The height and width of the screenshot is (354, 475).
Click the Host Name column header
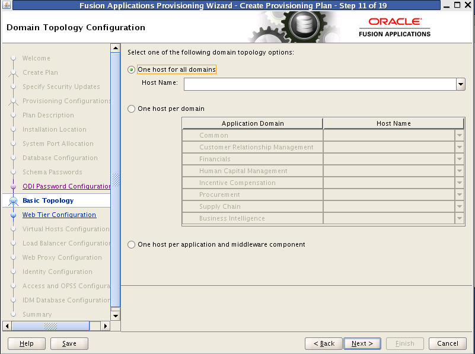click(x=394, y=123)
